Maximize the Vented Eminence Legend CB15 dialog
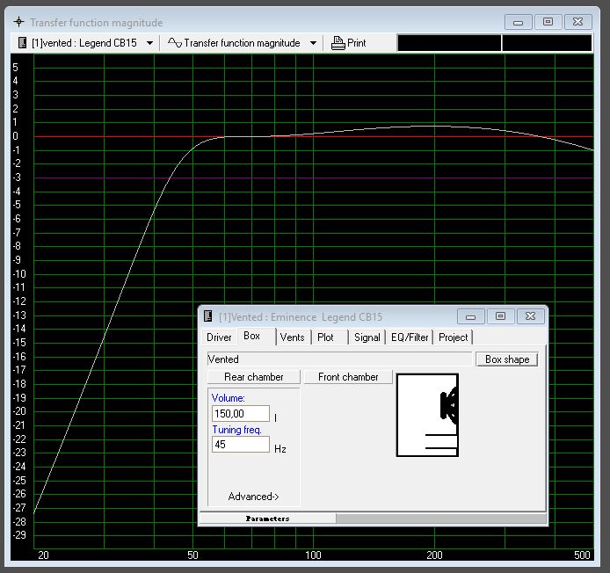This screenshot has height=573, width=610. pos(500,316)
